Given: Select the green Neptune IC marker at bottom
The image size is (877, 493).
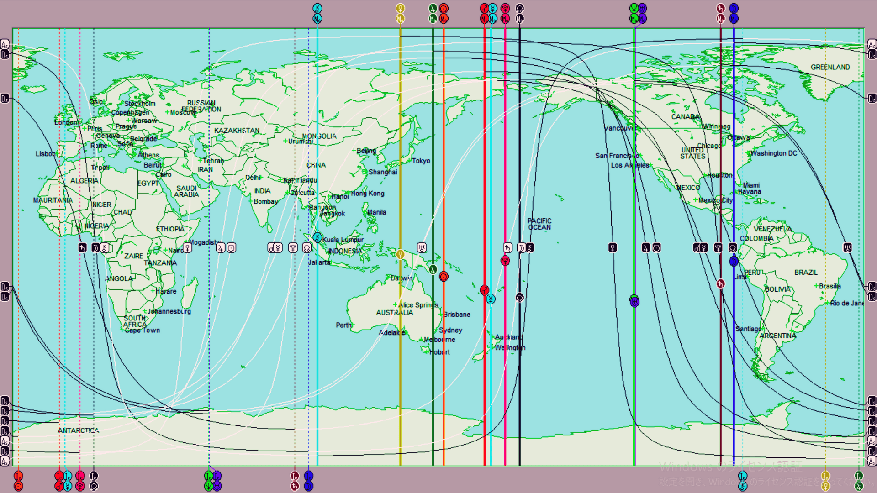Looking at the screenshot, I should click(x=208, y=481).
